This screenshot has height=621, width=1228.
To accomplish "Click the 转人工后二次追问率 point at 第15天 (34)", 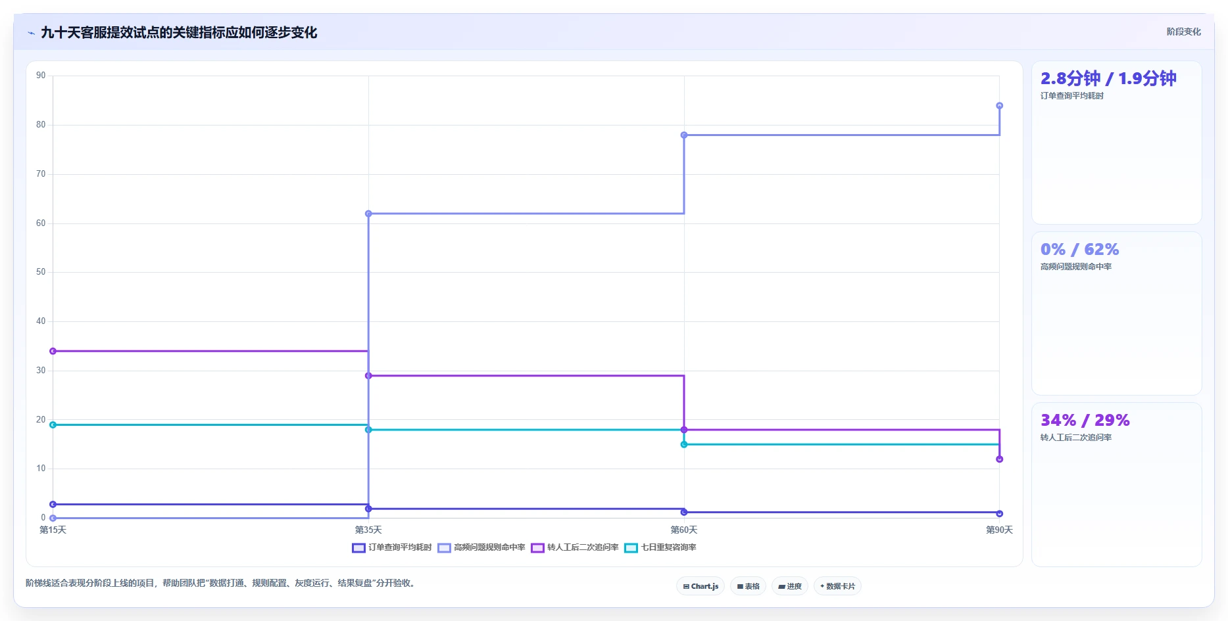I will pyautogui.click(x=53, y=351).
